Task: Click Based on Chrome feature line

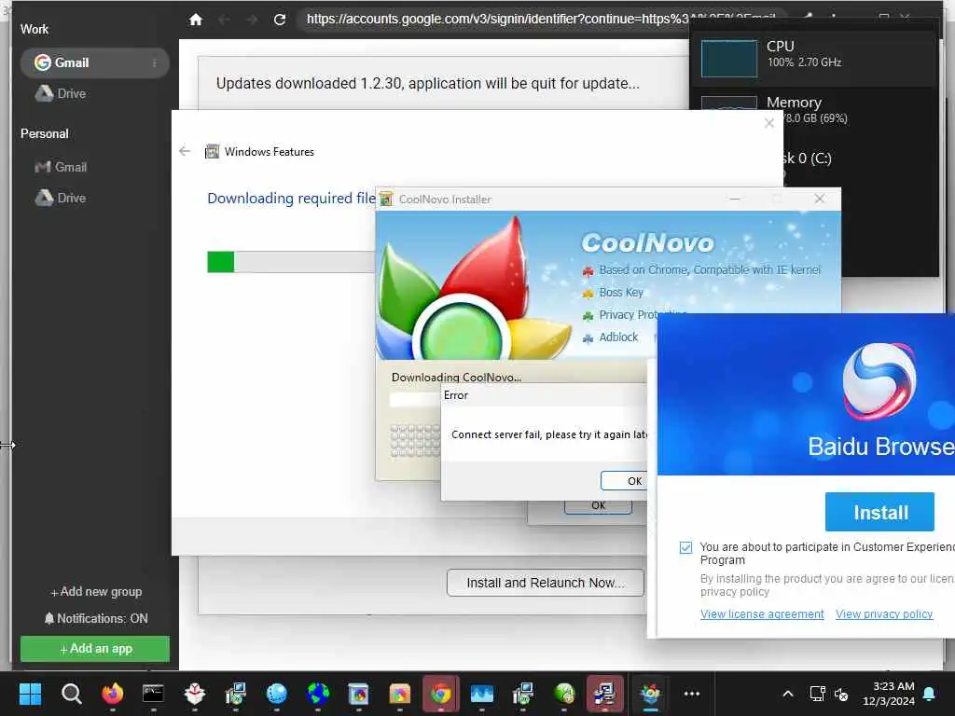Action: 710,269
